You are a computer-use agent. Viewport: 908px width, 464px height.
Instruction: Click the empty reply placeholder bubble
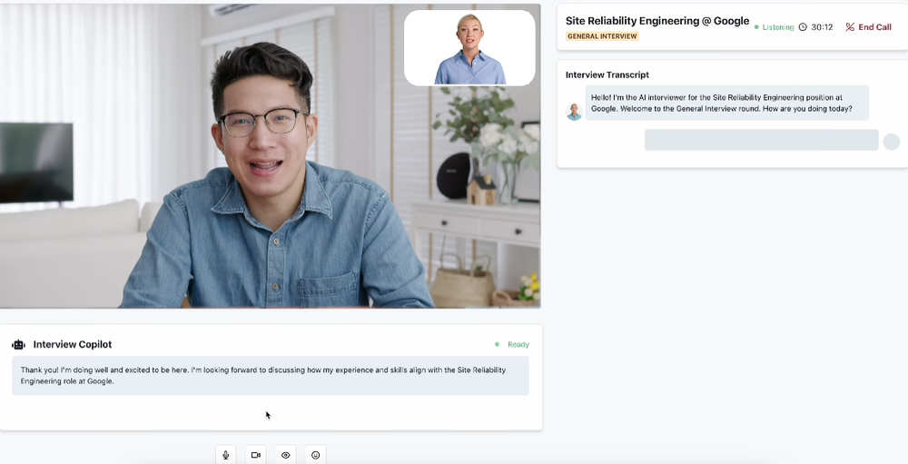click(x=762, y=140)
